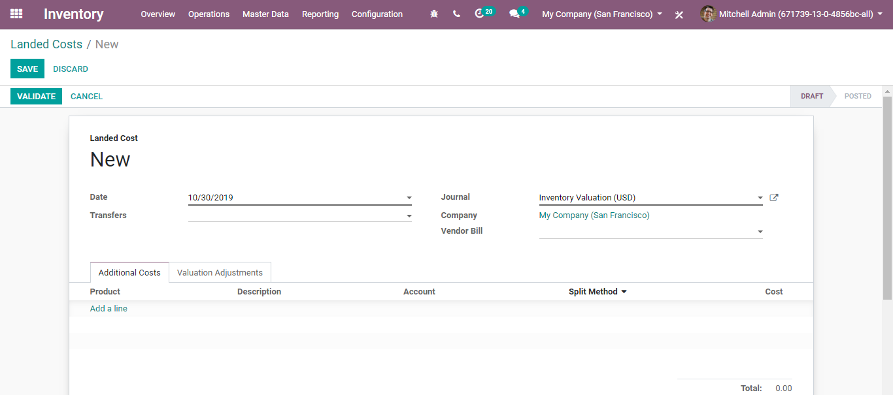893x395 pixels.
Task: Go to Landed Costs breadcrumb
Action: (46, 44)
